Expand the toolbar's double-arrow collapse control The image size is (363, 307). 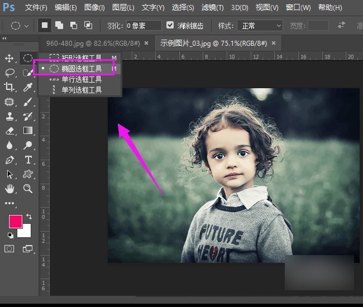coord(4,39)
